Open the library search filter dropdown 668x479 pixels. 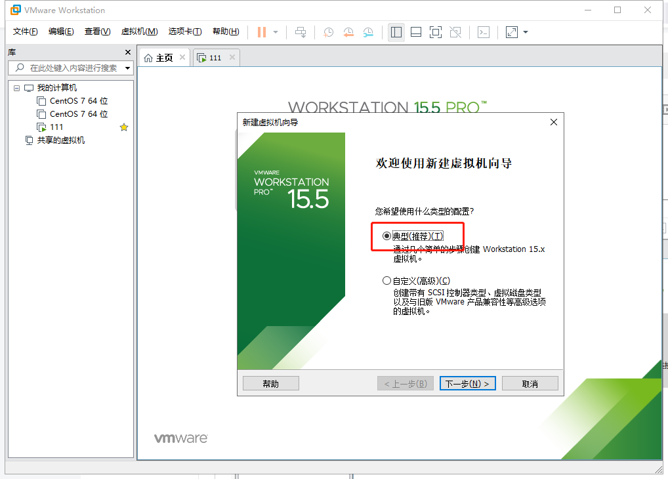click(127, 68)
